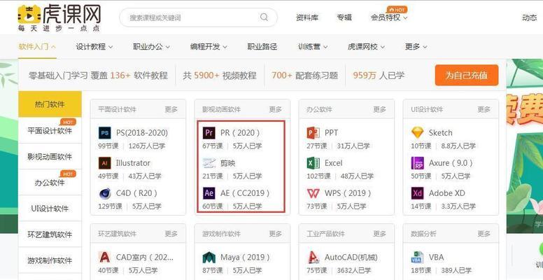Image resolution: width=543 pixels, height=280 pixels.
Task: Open the VBA icon
Action: pyautogui.click(x=417, y=257)
